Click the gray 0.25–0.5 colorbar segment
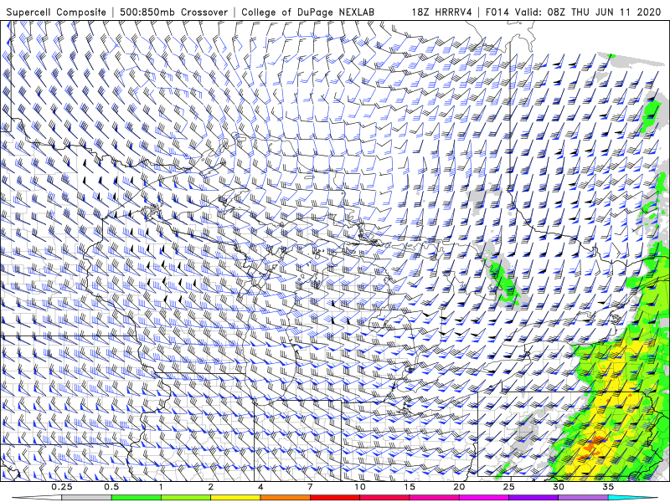 [x=86, y=498]
